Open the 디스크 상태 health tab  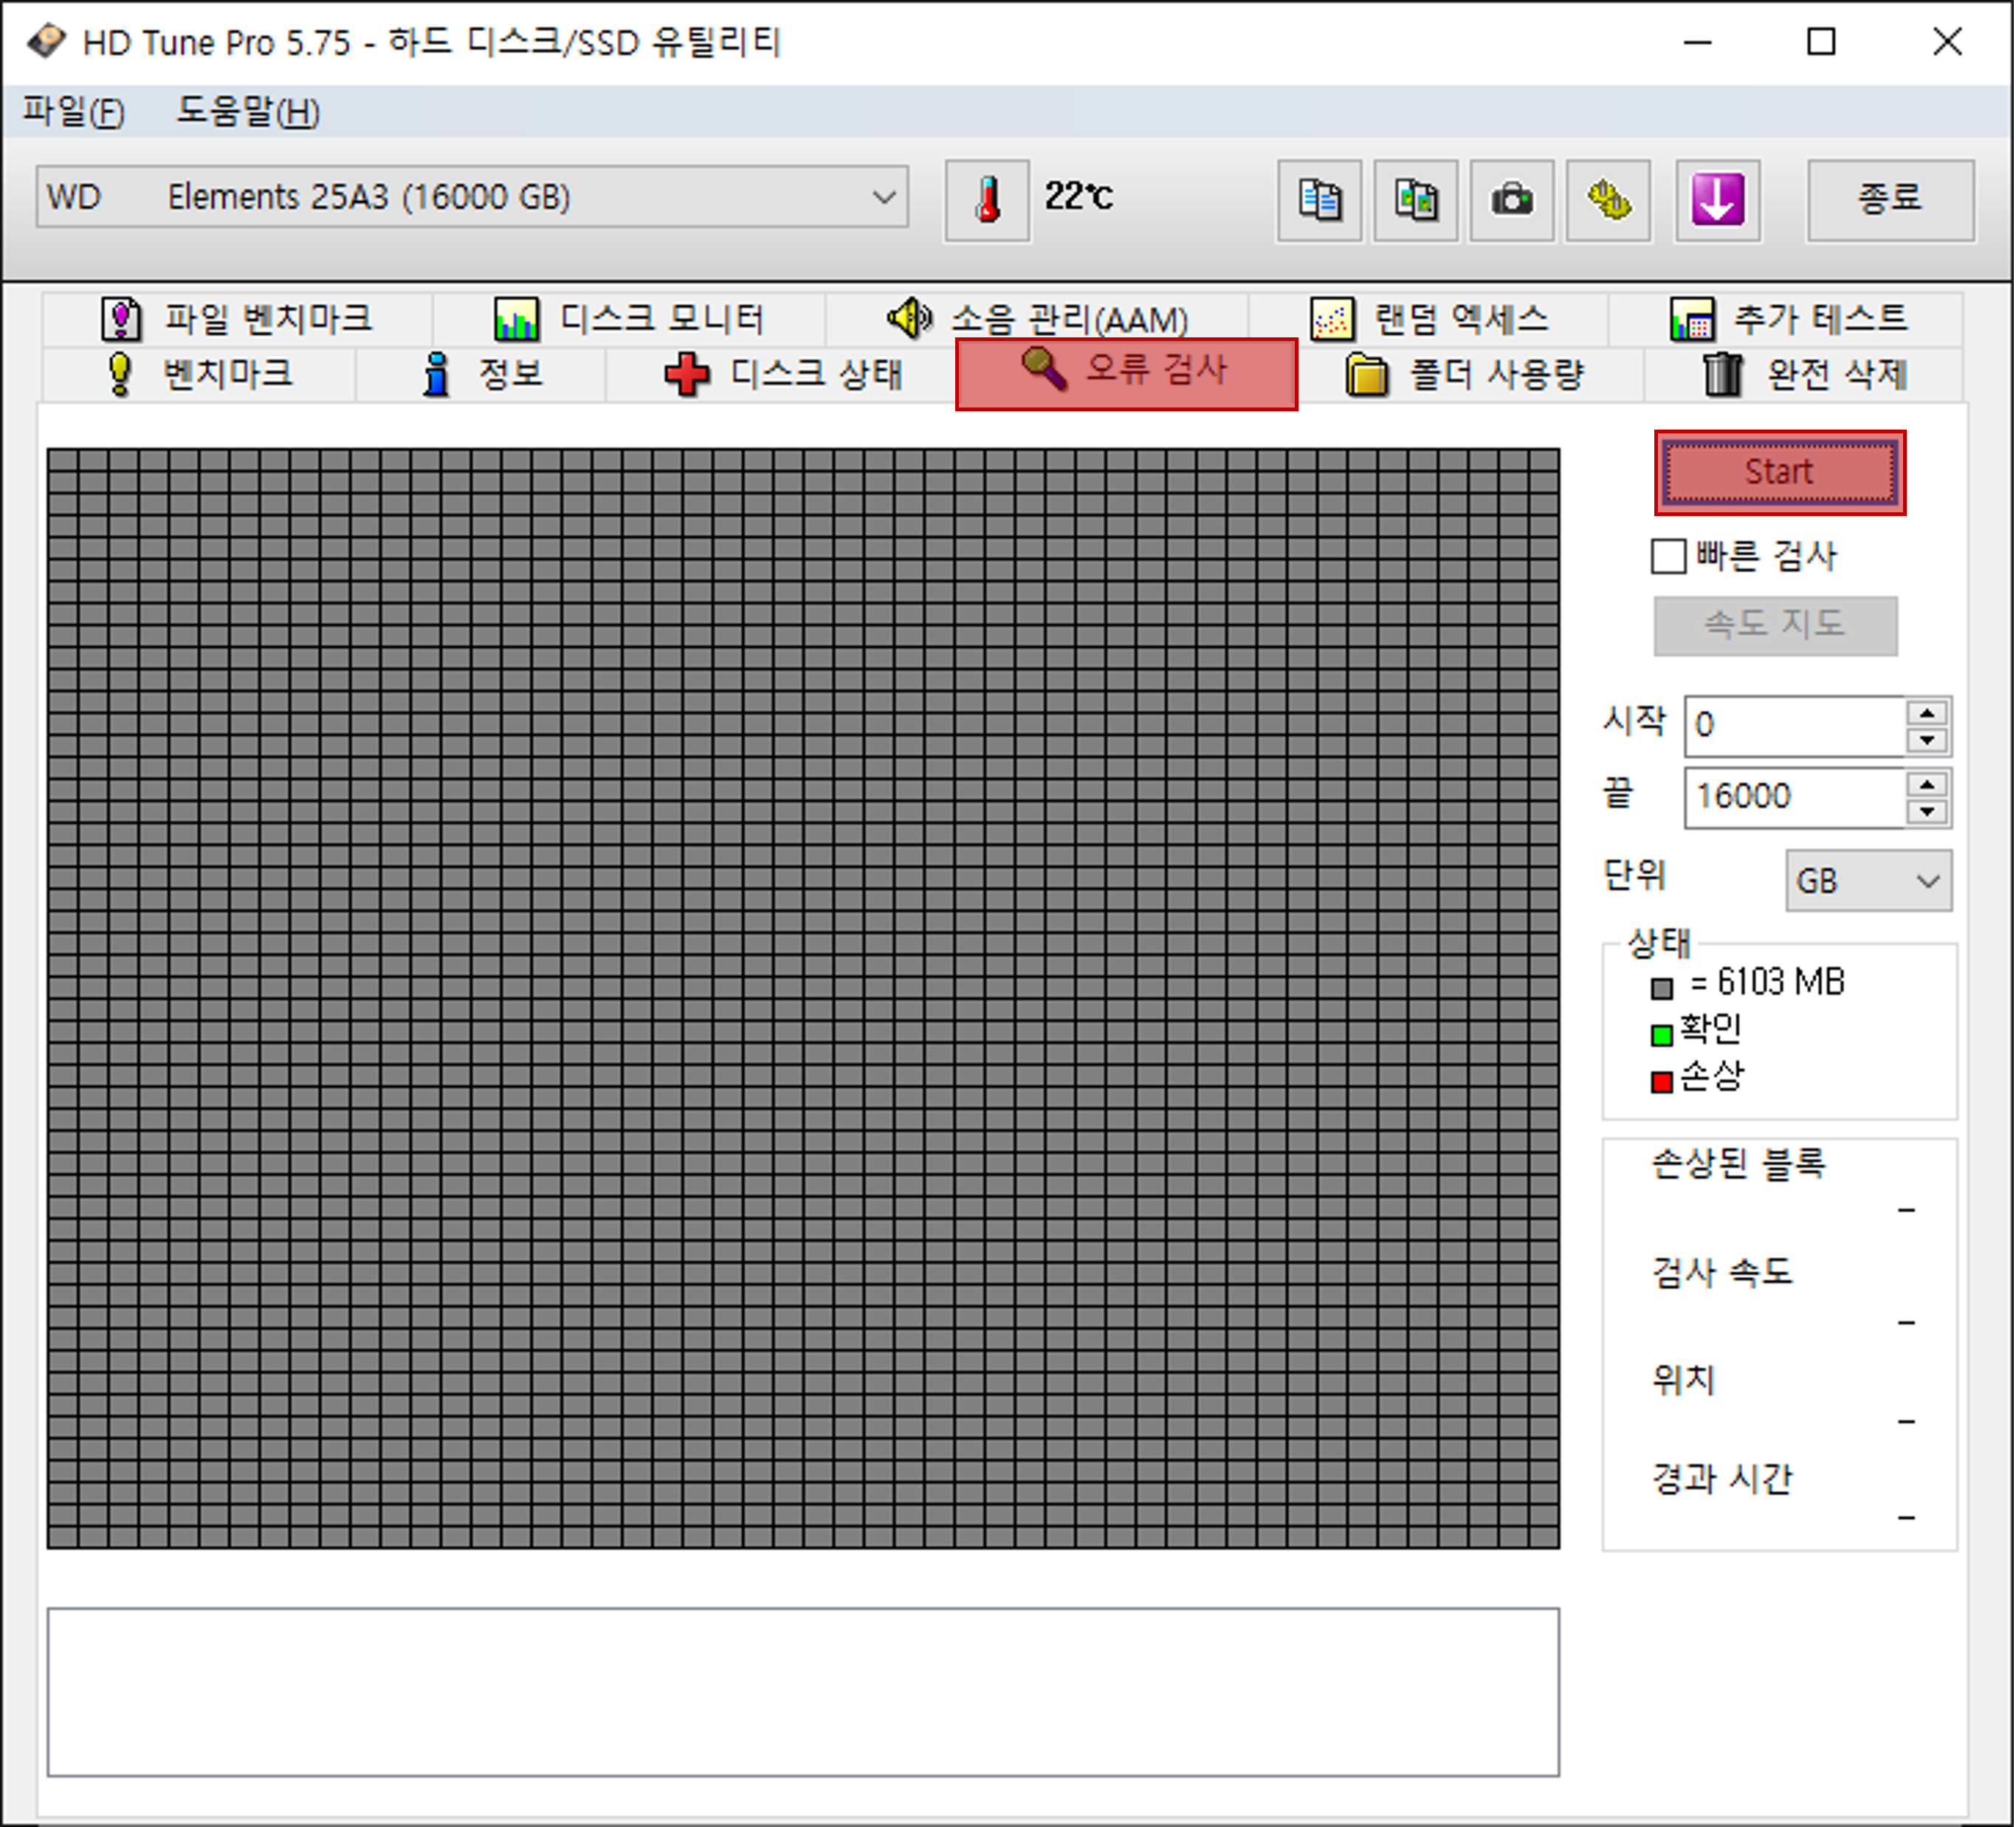click(x=783, y=374)
